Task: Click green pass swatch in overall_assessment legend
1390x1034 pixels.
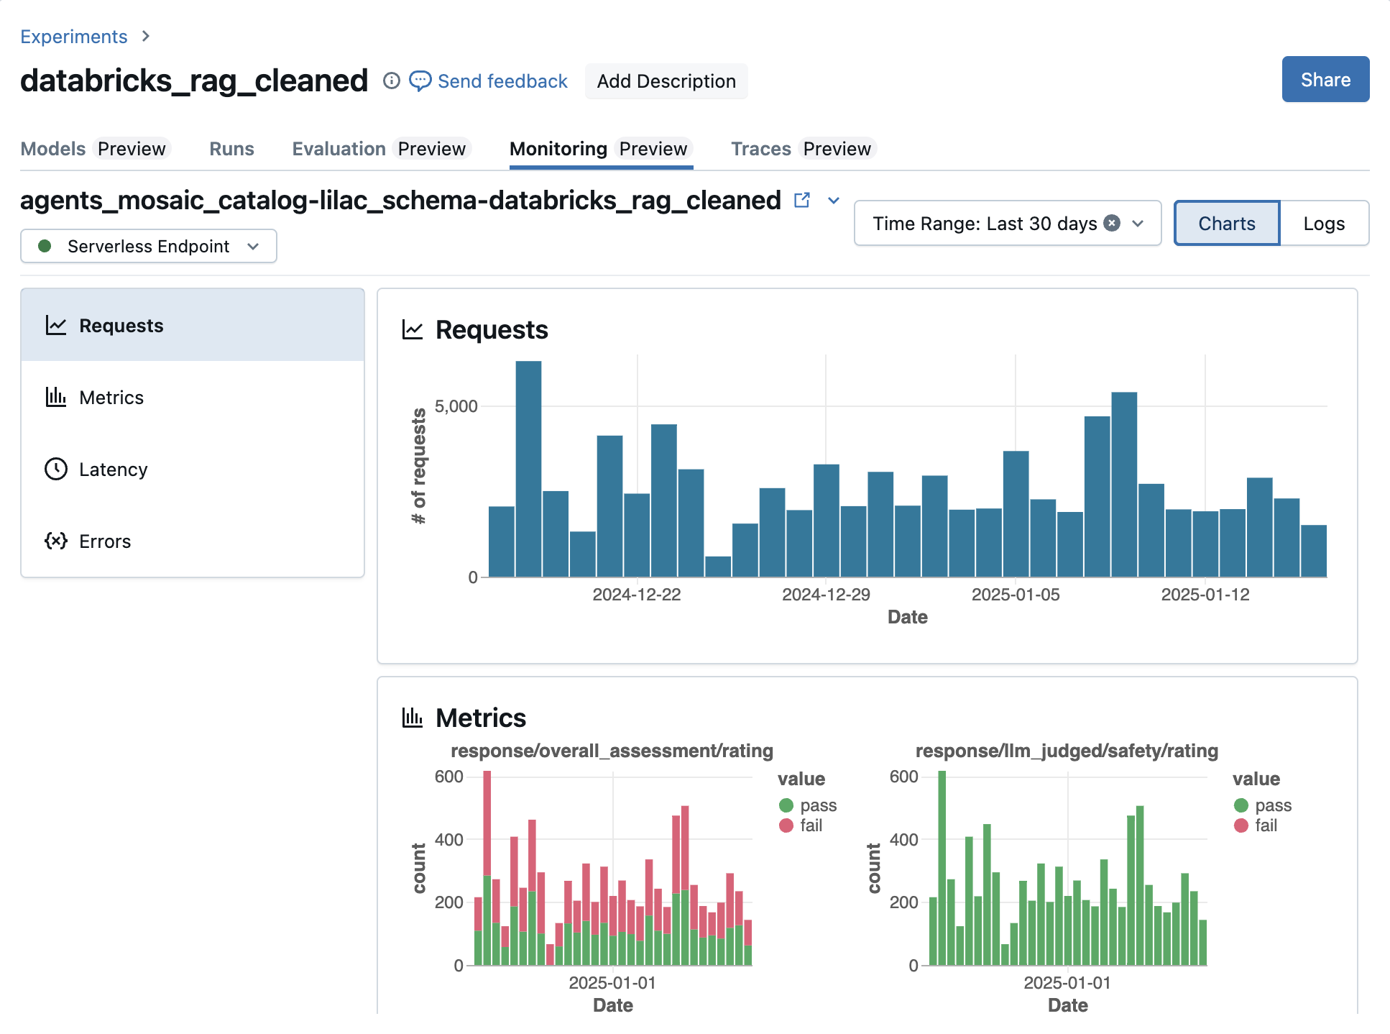Action: 786,805
